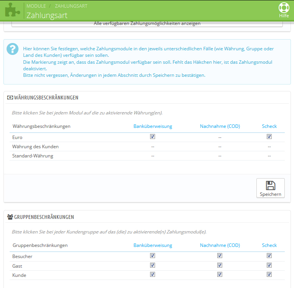Viewport: 294px width, 288px height.
Task: Click Standard-Währung dash under Nachnahme (COD)
Action: tap(220, 156)
